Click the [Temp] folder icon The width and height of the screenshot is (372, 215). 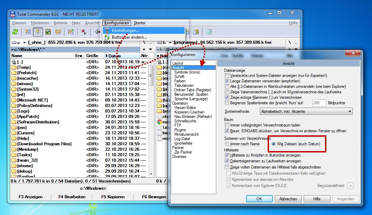14,67
